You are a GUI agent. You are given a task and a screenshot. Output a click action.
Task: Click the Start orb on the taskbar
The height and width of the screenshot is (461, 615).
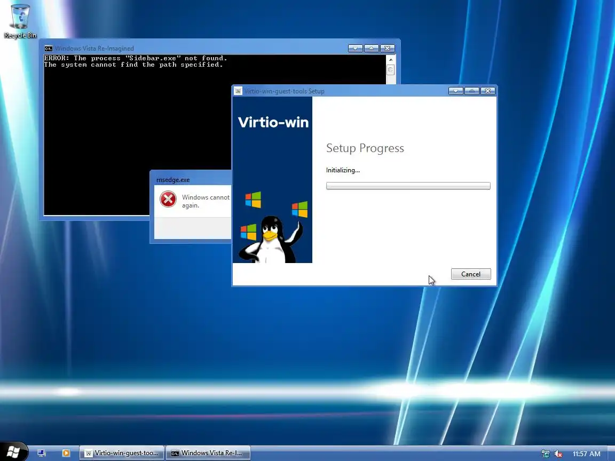[13, 452]
